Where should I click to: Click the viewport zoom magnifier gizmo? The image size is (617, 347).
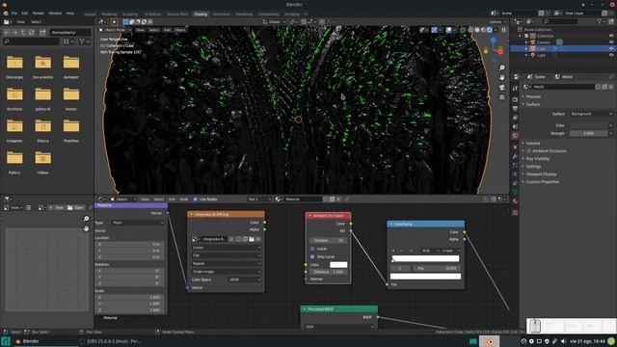[x=501, y=68]
